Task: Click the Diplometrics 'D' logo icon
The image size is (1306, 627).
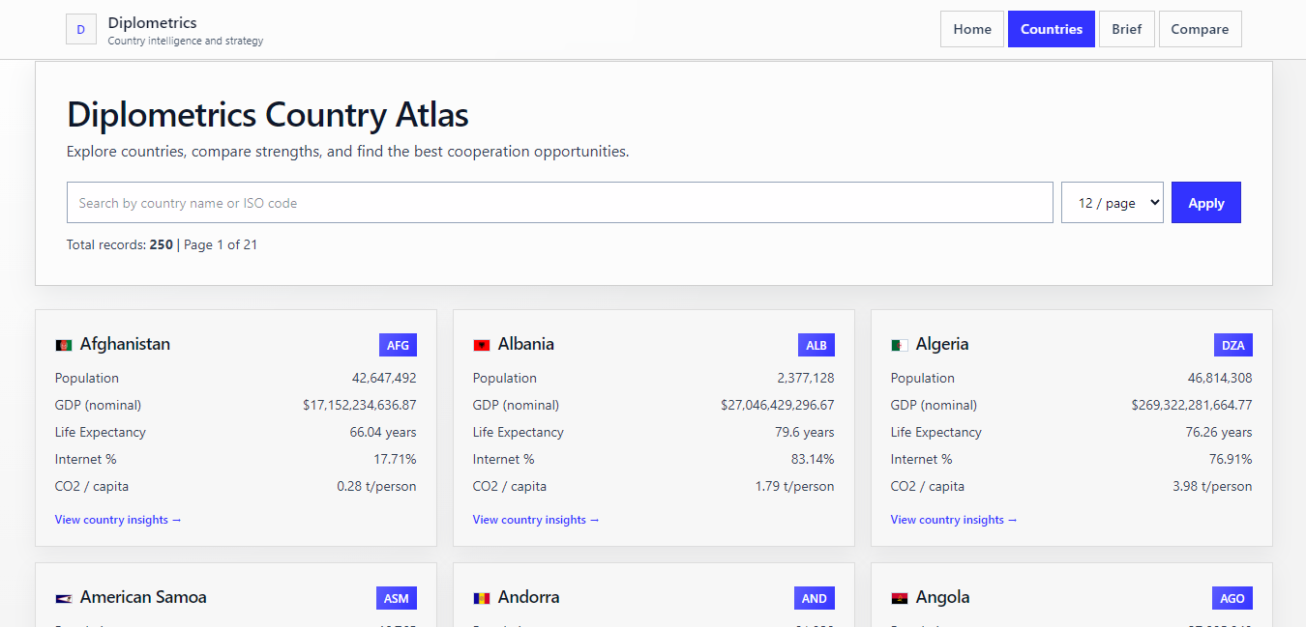Action: click(80, 30)
